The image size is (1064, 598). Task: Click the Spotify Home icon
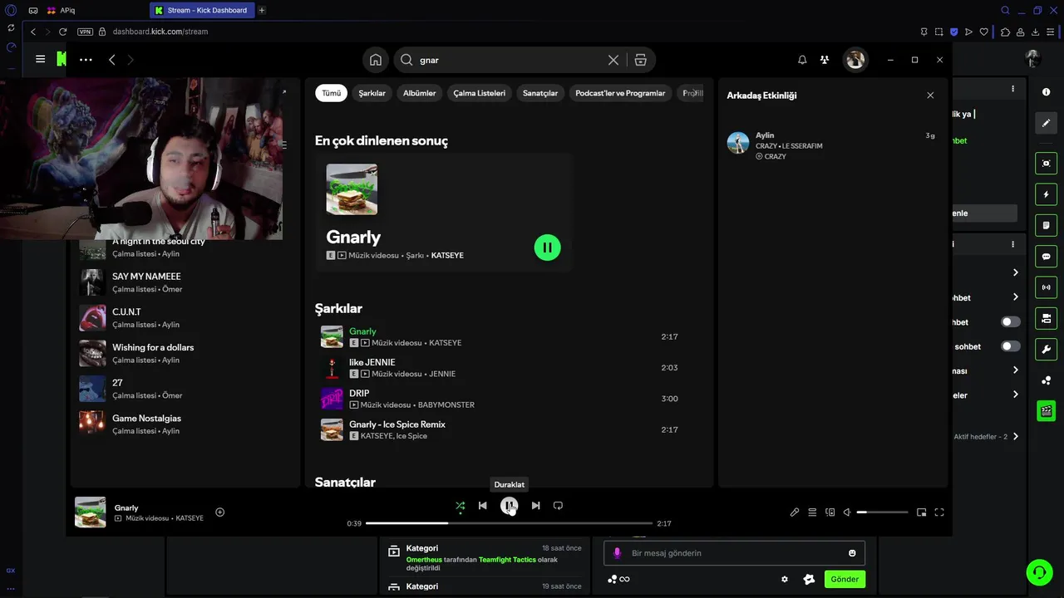tap(376, 60)
